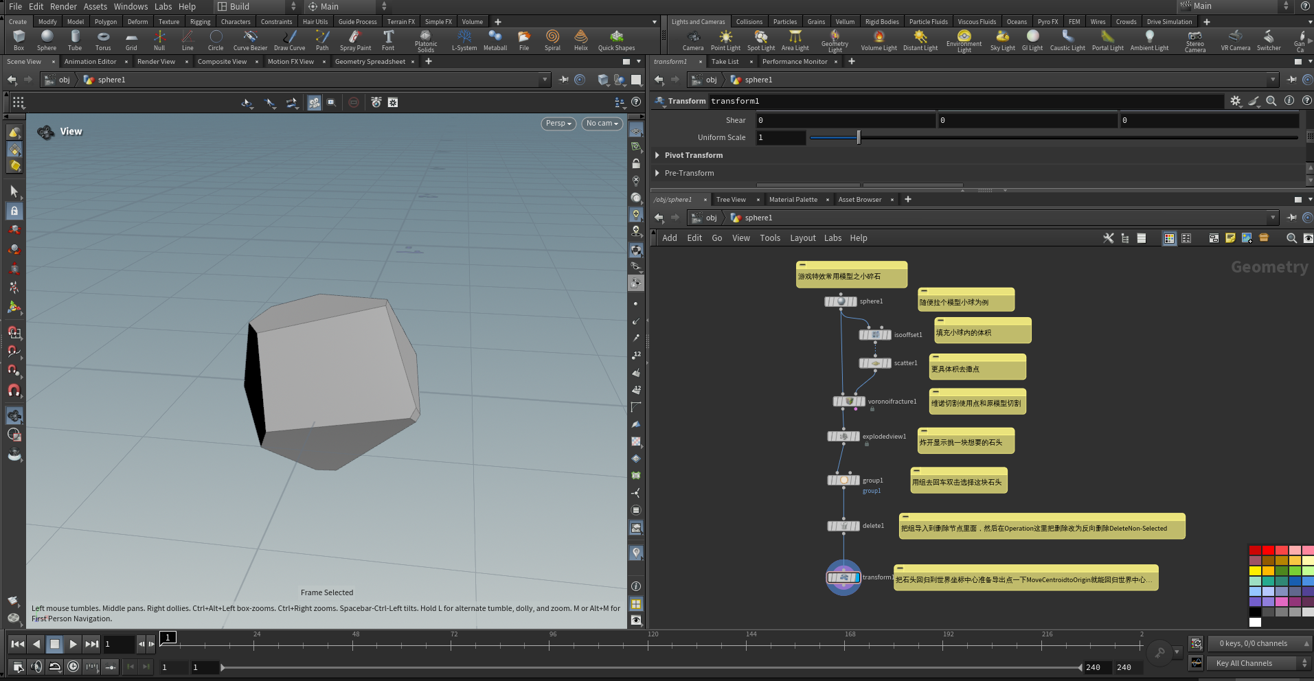Open the Persp viewport dropdown
This screenshot has width=1314, height=681.
pos(558,124)
